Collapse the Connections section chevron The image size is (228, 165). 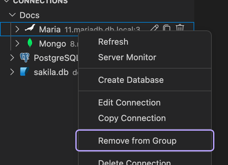coord(6,1)
